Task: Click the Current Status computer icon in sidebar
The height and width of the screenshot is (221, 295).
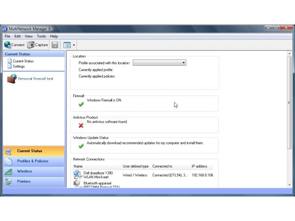Action: (x=8, y=151)
